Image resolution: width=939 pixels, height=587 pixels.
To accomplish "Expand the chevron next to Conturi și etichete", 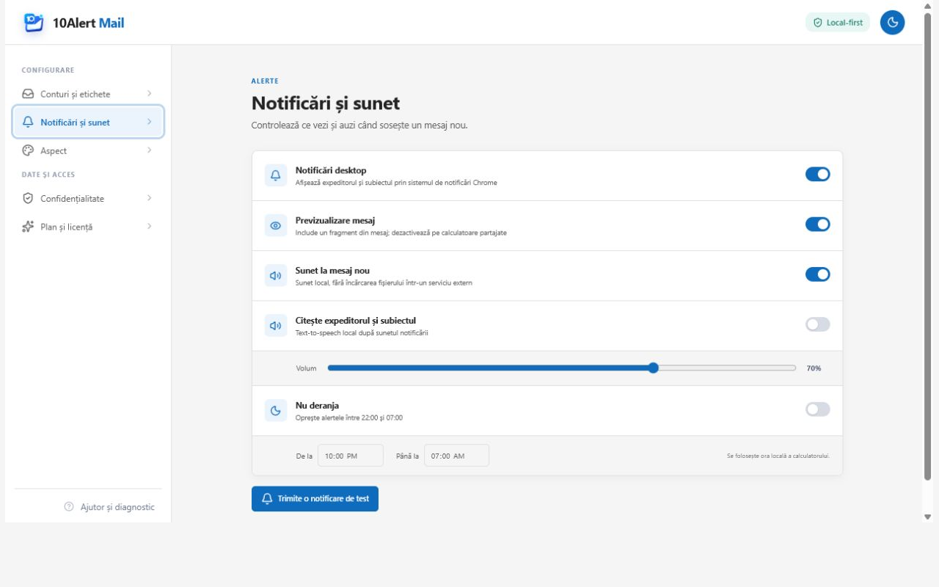I will (149, 93).
